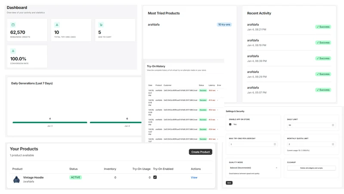Open the Vintage Hoodie product thumbnail
Screen dimensions: 344x194
[x=16, y=179]
